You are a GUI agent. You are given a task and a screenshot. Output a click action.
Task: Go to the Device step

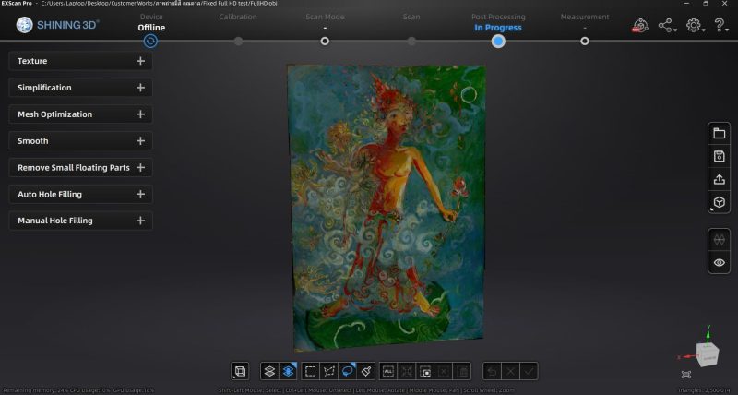coord(151,17)
